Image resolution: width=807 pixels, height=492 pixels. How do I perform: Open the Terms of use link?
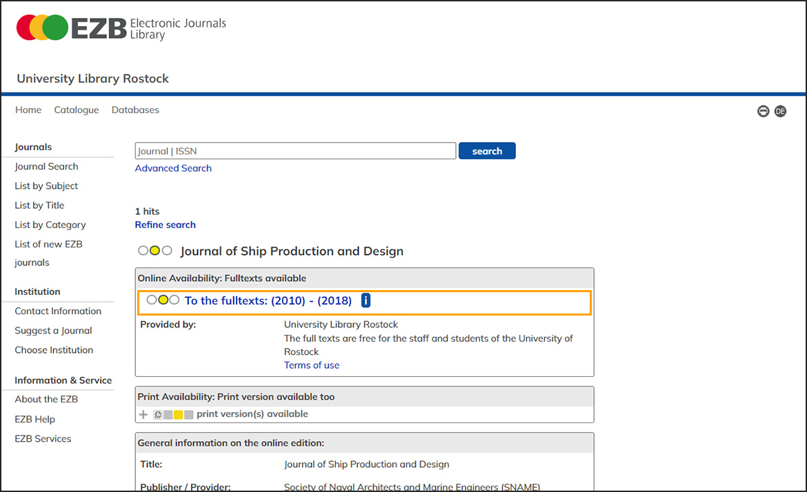point(312,365)
